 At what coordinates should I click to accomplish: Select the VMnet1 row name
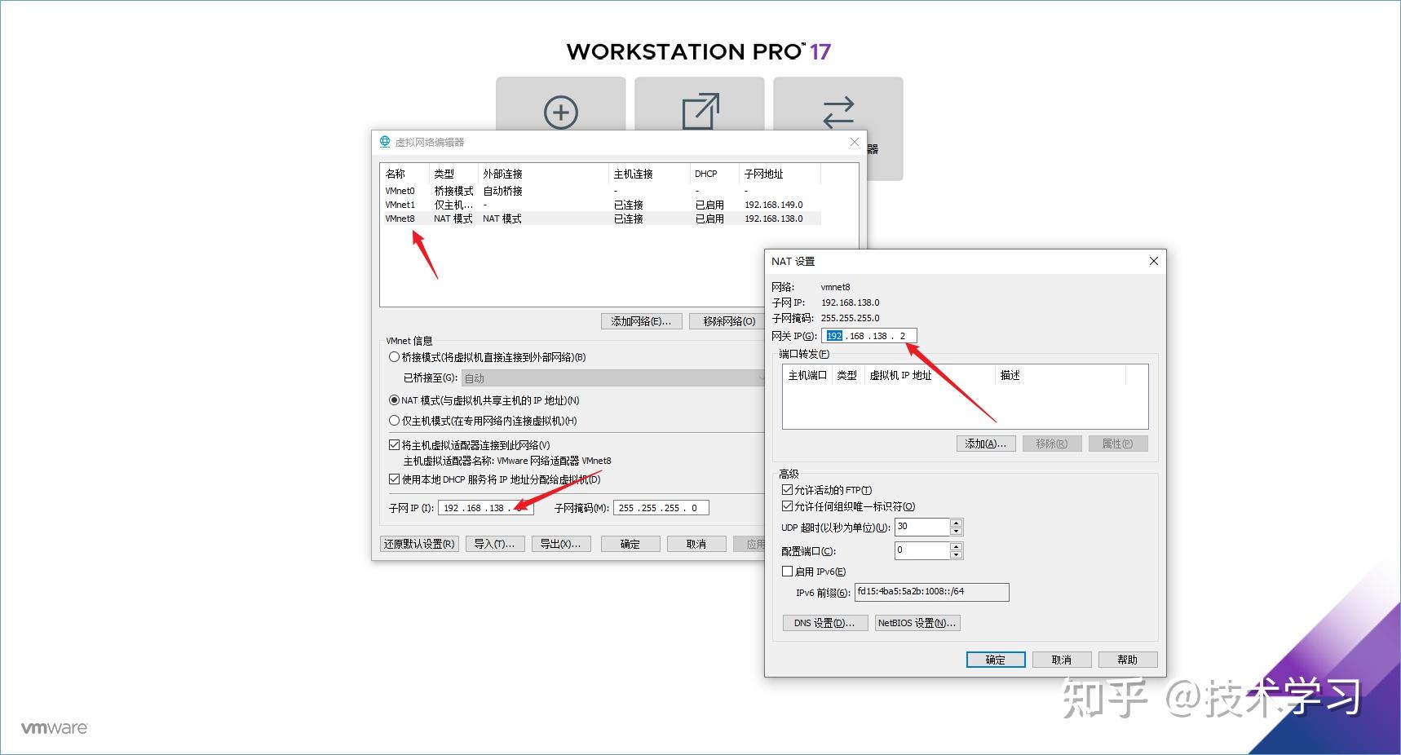(x=400, y=205)
